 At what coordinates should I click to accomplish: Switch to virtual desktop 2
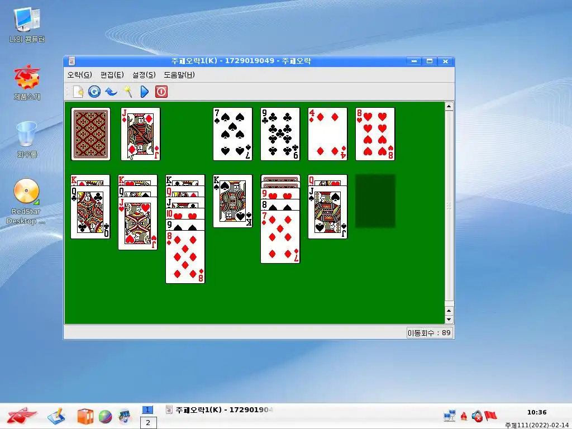click(x=148, y=423)
